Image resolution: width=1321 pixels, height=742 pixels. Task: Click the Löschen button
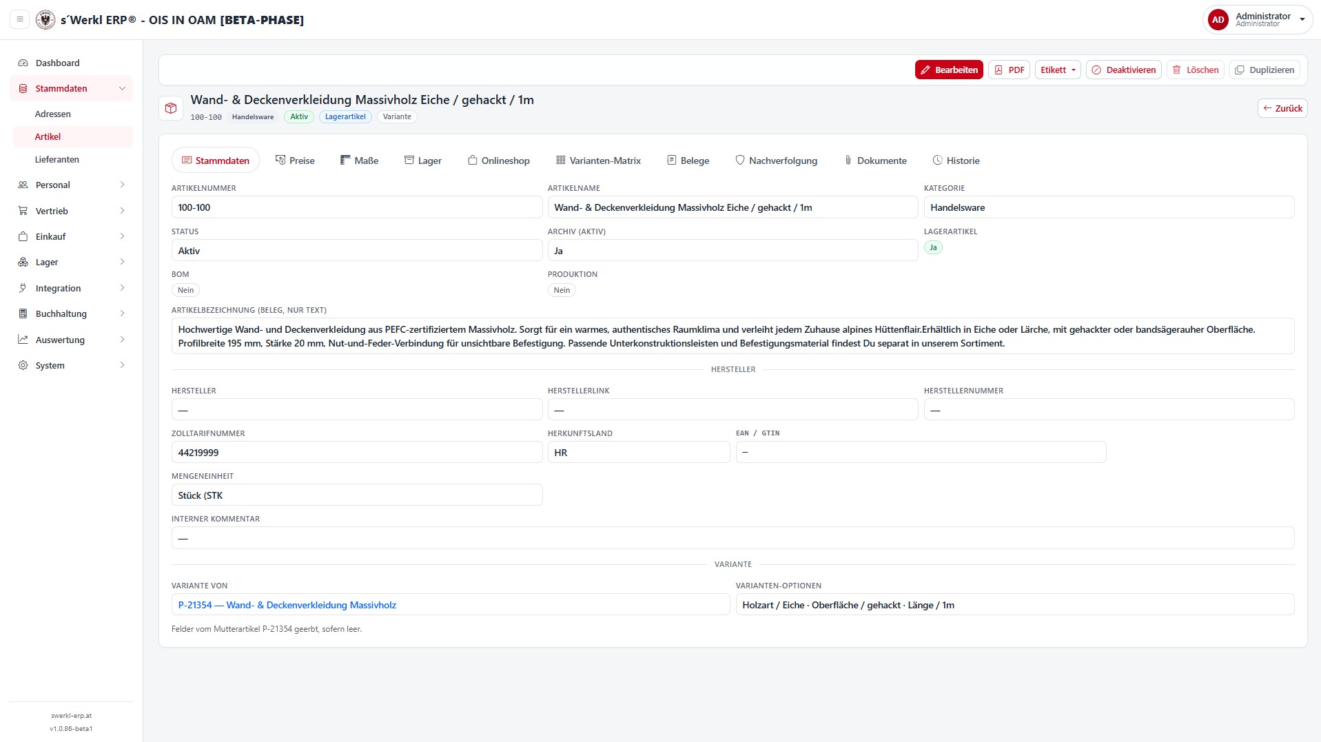(x=1196, y=70)
